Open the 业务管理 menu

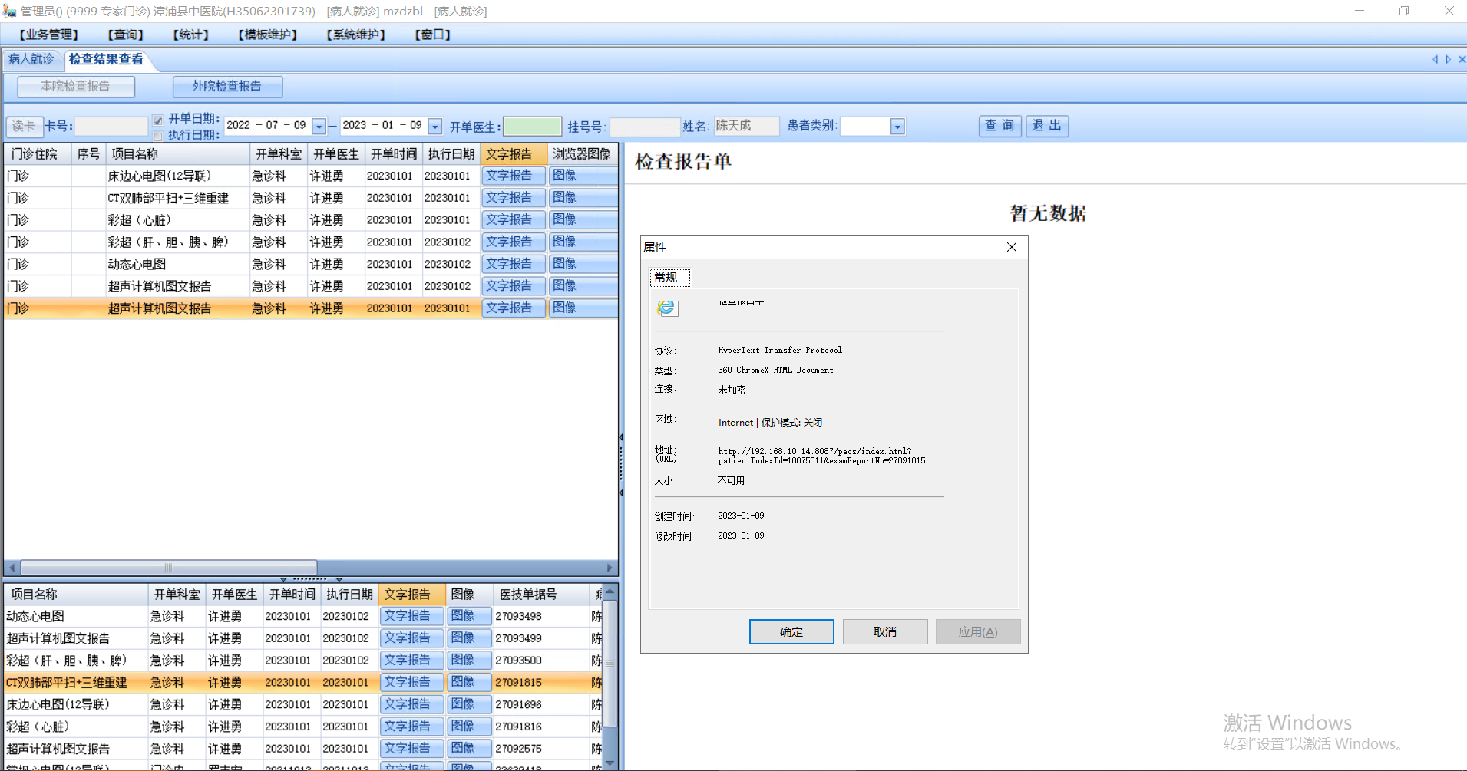pos(48,35)
